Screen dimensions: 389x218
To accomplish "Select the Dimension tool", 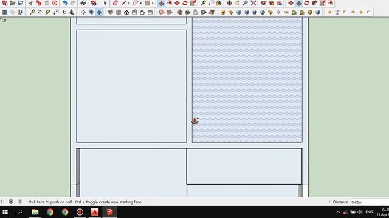I will click(40, 12).
